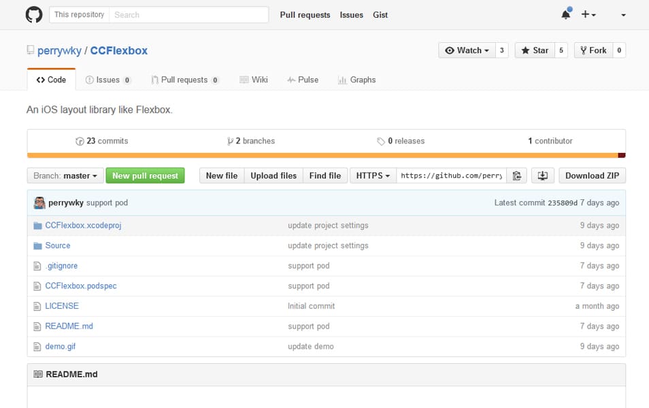This screenshot has height=408, width=649.
Task: Open the CCFlexbox.podspec file
Action: tap(81, 286)
